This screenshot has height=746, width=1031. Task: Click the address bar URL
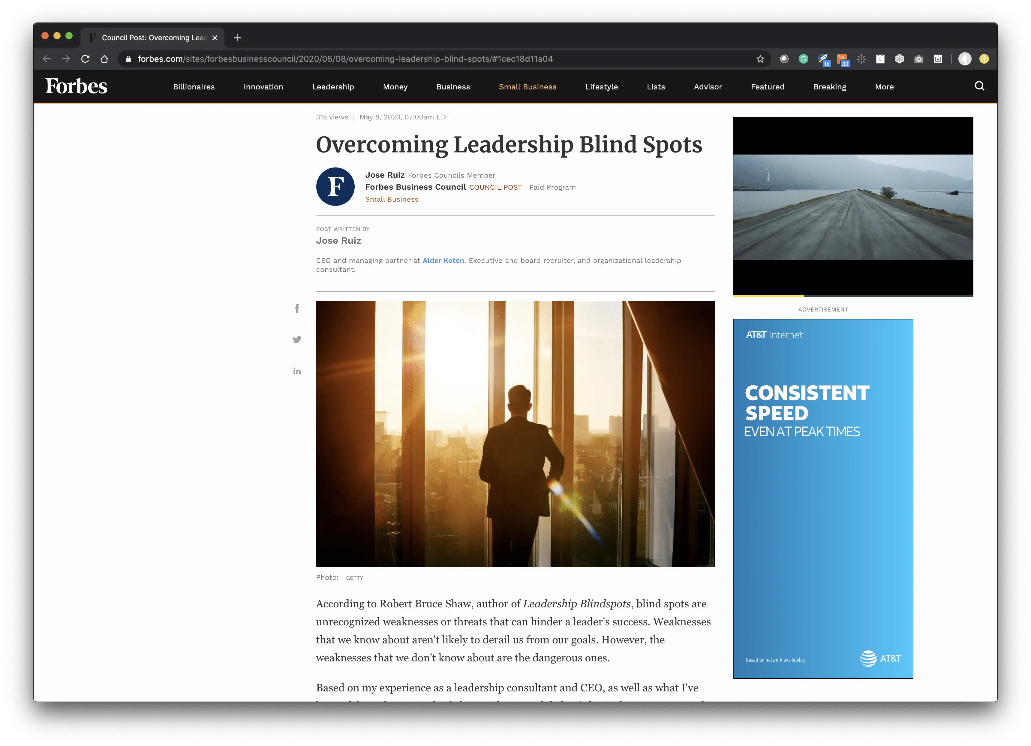(345, 59)
